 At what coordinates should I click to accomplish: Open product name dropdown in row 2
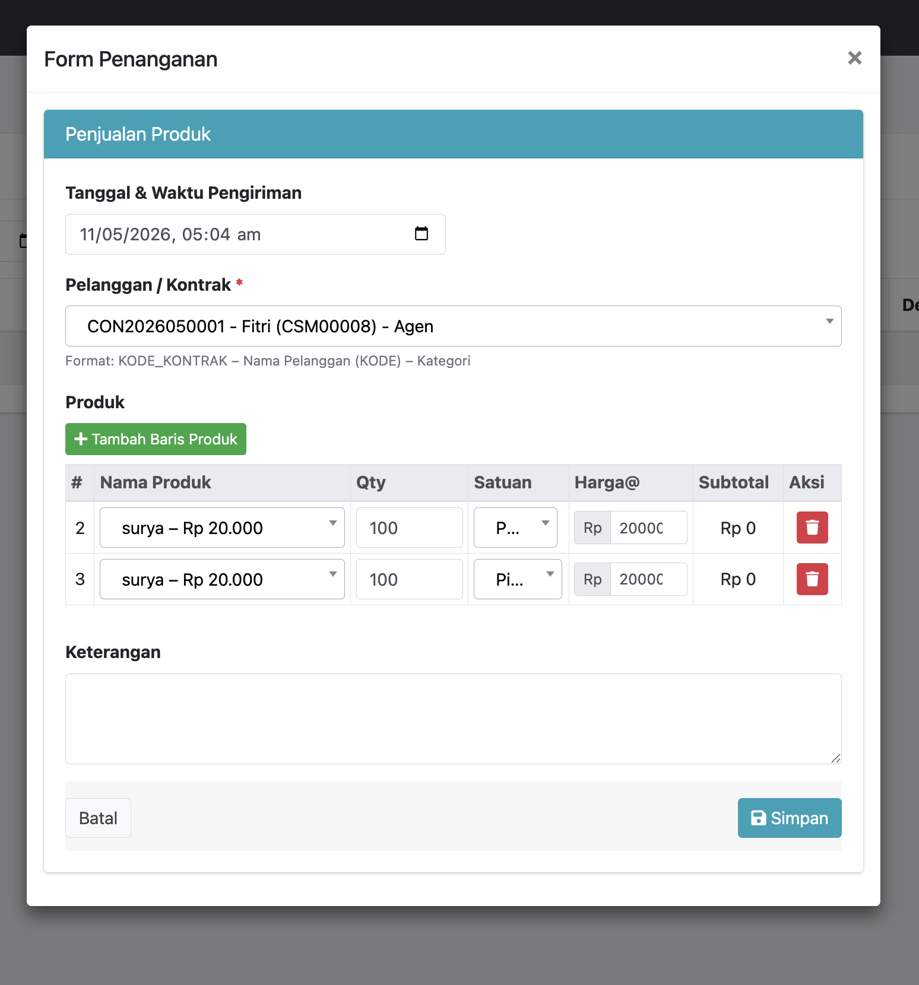coord(222,528)
